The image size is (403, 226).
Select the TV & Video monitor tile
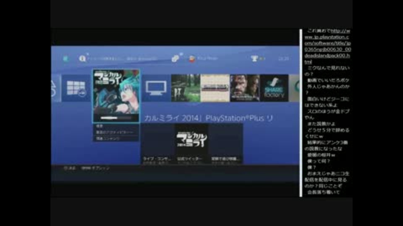coord(156,88)
